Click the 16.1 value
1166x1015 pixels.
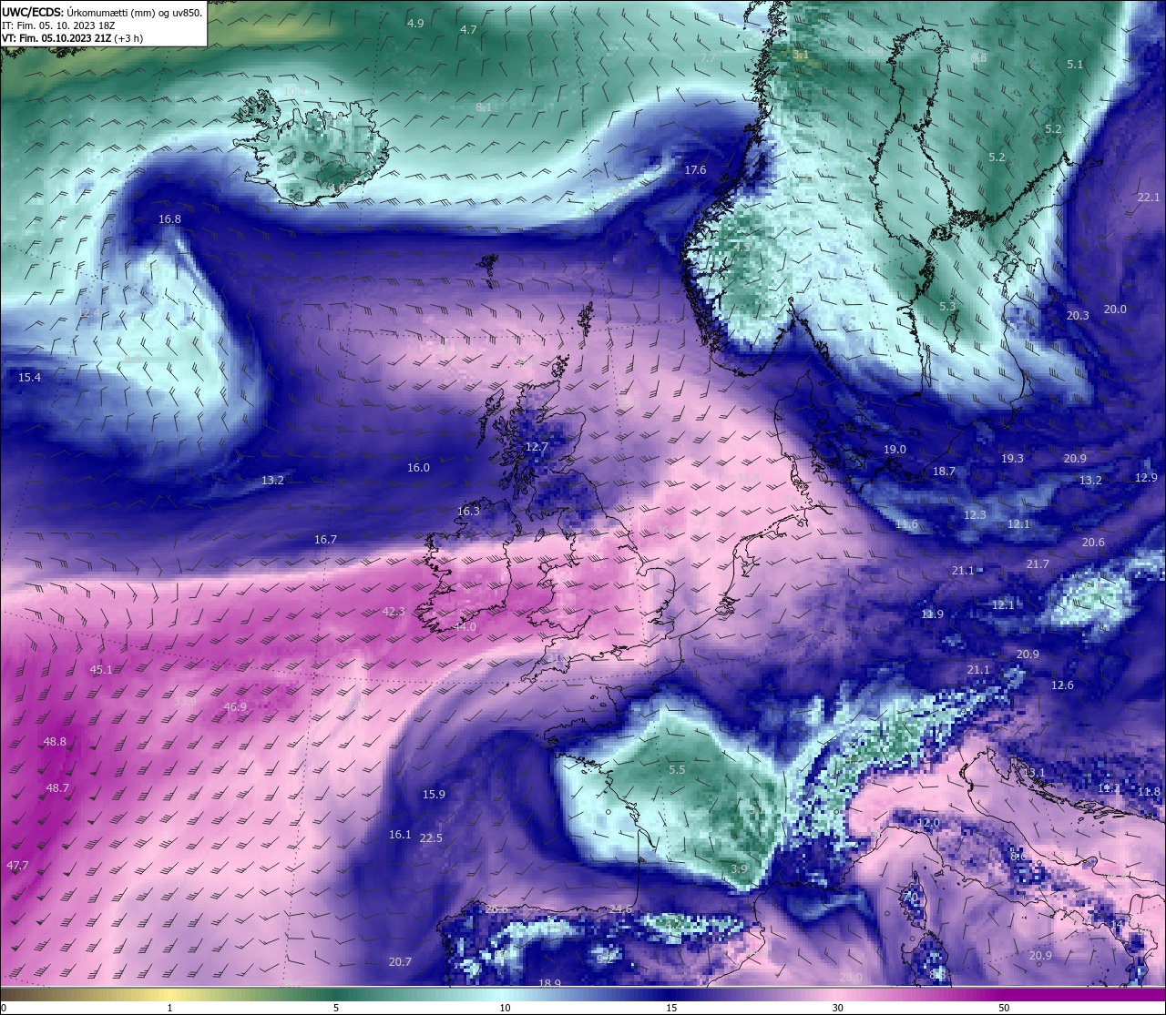click(x=400, y=834)
